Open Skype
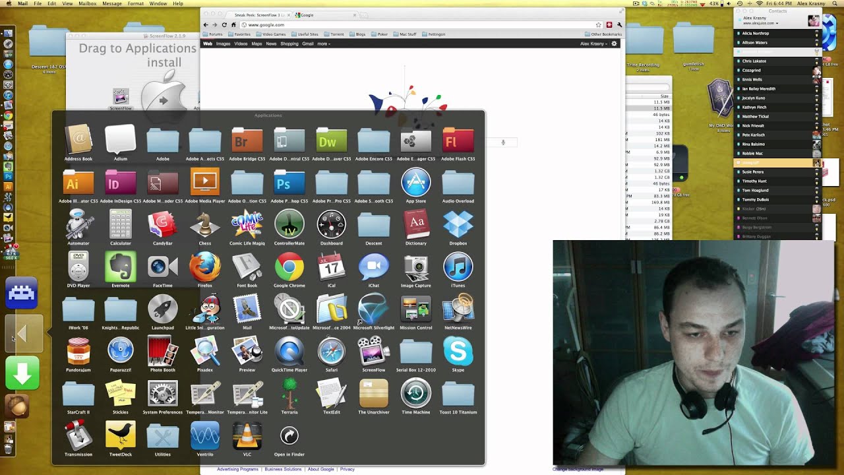Image resolution: width=844 pixels, height=475 pixels. 458,352
